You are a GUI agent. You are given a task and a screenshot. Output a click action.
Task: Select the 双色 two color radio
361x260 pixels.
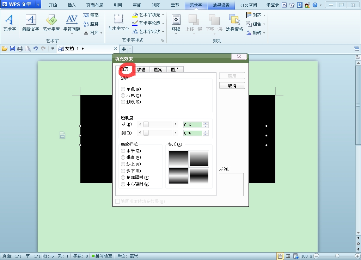coord(123,95)
